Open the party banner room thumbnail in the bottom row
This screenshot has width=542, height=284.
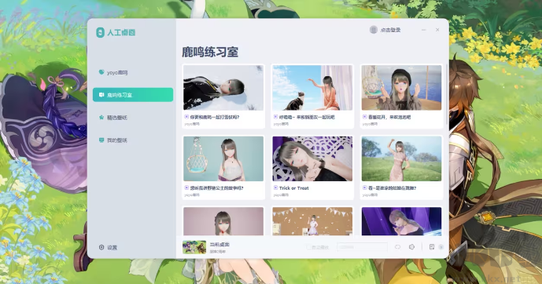point(312,221)
